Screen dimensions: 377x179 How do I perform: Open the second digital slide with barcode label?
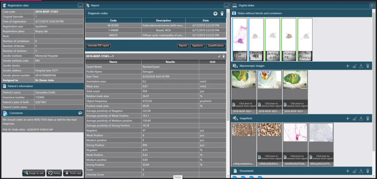tap(256, 39)
